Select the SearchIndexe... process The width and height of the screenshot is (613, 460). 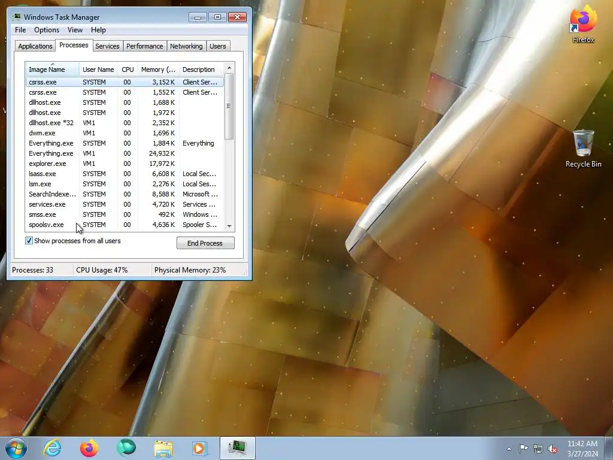[125, 194]
